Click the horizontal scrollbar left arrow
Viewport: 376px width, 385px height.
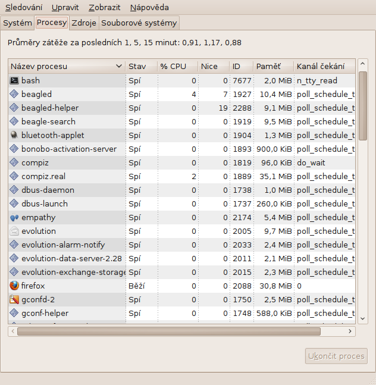[12, 331]
